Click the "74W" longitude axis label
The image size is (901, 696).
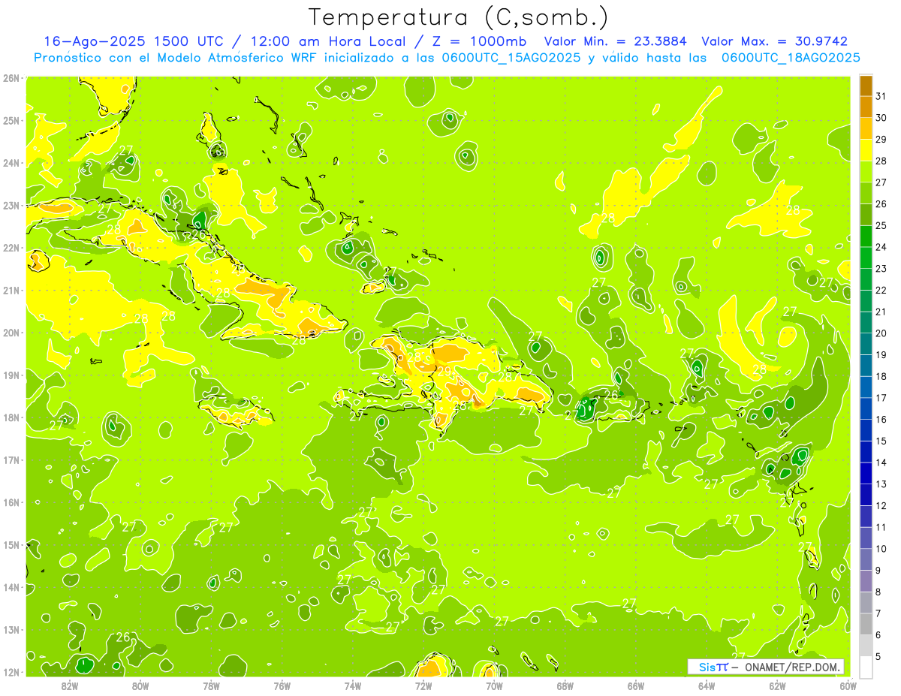click(x=352, y=686)
